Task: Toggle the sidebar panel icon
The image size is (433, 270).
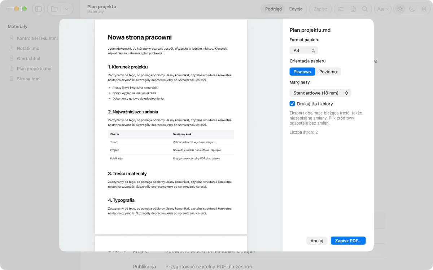Action: coord(39,9)
